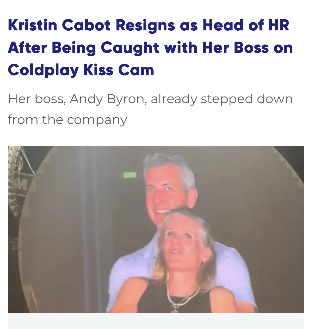Click "Head of HR" in the headline
The height and width of the screenshot is (329, 312).
click(246, 25)
